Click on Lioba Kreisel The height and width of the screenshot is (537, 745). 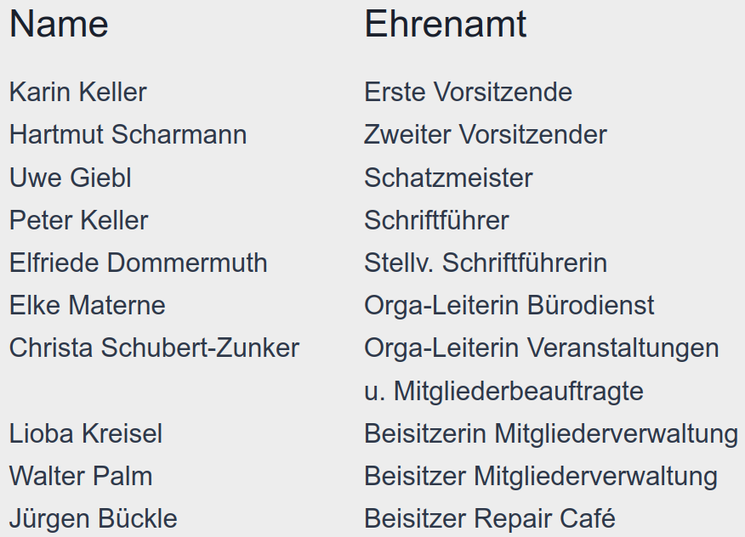(86, 433)
